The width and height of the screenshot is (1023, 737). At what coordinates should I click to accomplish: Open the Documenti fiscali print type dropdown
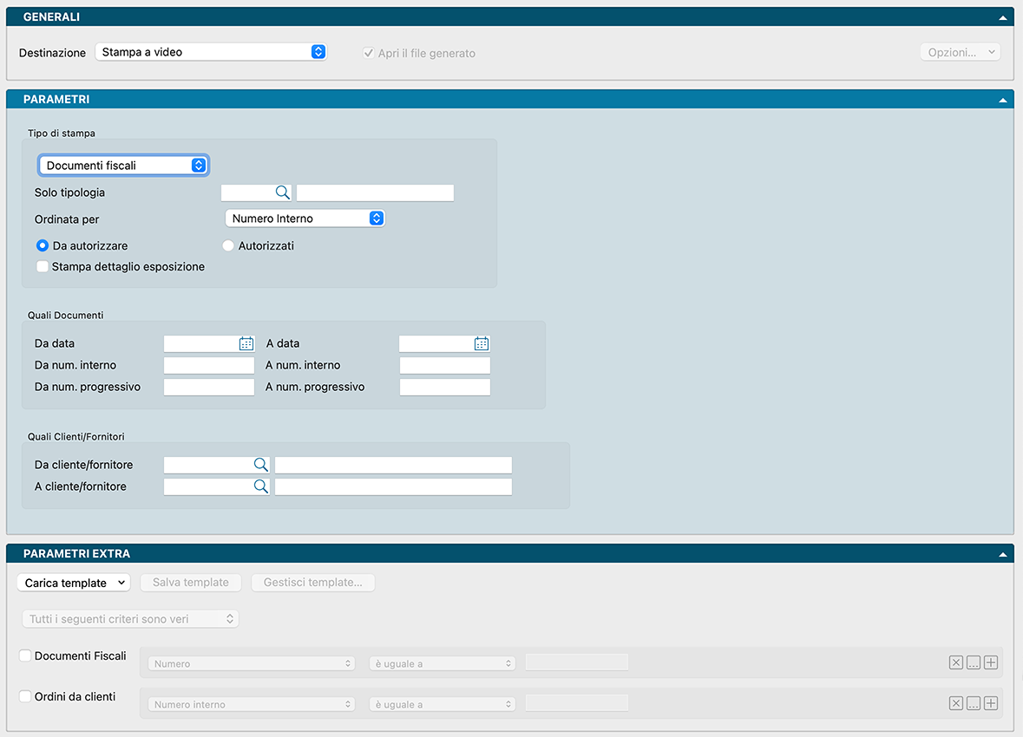click(123, 165)
